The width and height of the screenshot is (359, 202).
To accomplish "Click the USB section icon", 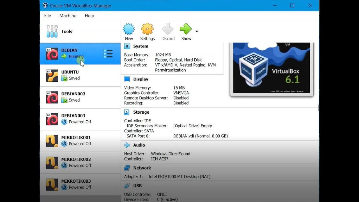I will point(127,186).
